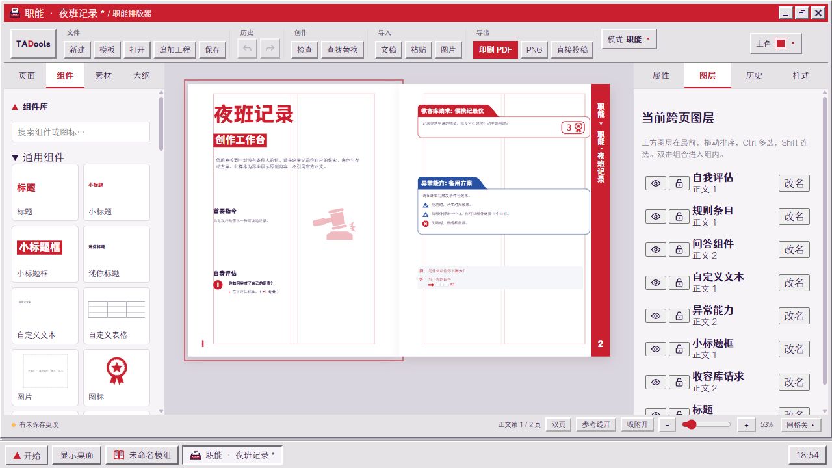
Task: Open the 历史 tab
Action: coord(754,75)
